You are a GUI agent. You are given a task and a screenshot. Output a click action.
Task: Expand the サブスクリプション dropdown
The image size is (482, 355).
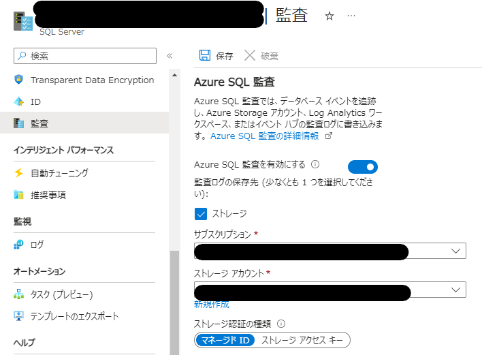click(330, 251)
